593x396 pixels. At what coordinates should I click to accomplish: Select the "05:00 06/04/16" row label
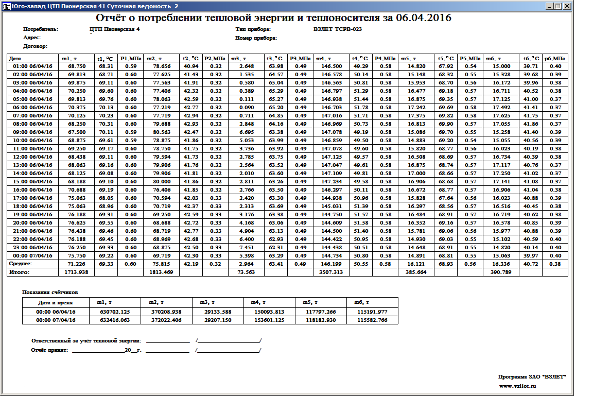pos(32,99)
